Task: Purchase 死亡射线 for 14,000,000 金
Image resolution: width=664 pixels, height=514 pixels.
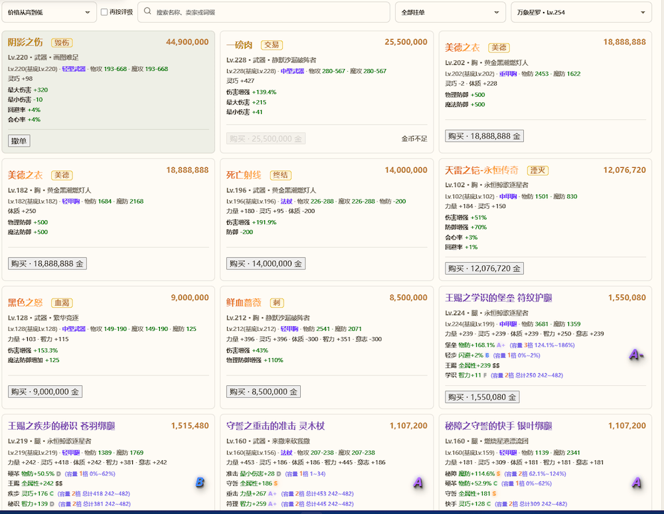Action: (x=266, y=263)
